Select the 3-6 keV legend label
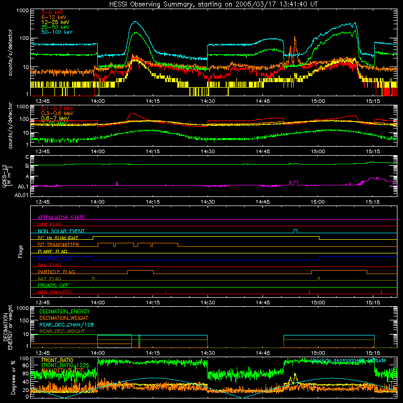This screenshot has height=403, width=403. click(x=52, y=12)
